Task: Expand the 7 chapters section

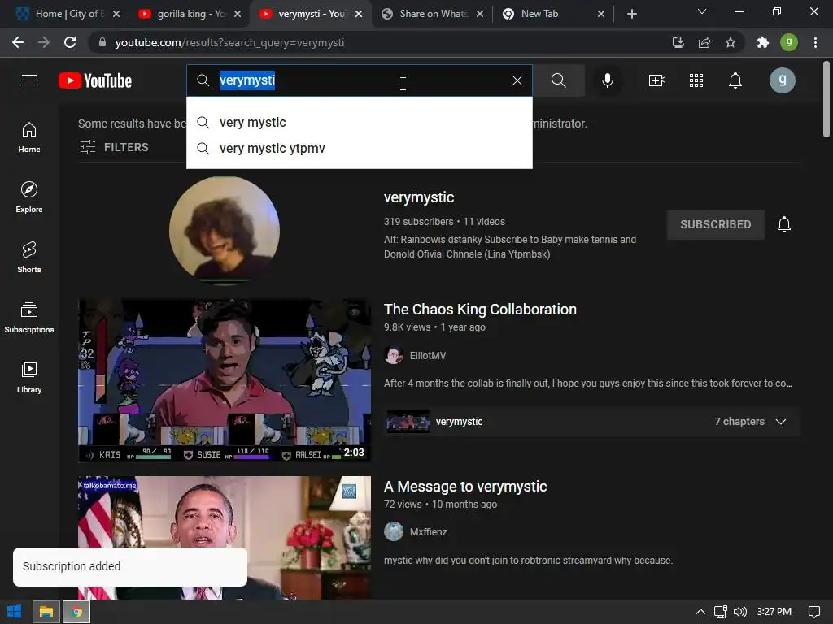Action: coord(749,422)
